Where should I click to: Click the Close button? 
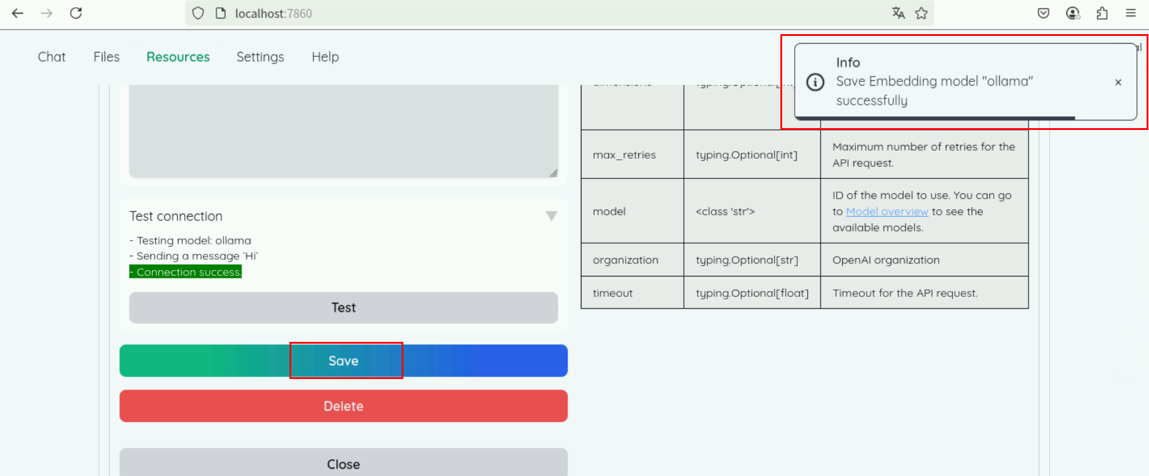[x=343, y=462]
